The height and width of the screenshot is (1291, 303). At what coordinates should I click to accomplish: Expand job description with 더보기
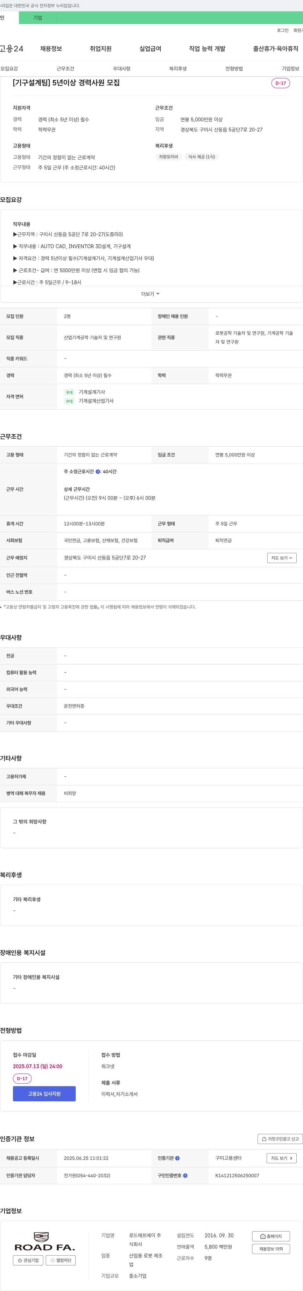[151, 294]
